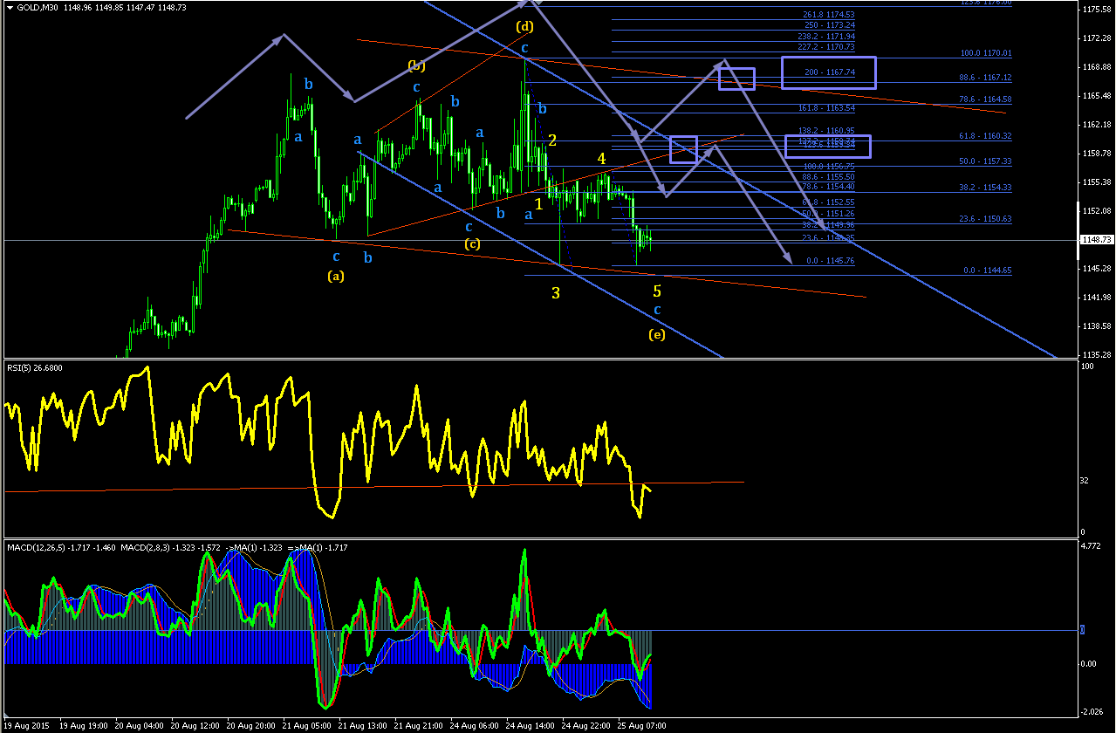Screen dimensions: 1116x733
Task: Click the yellow wave number 5
Action: 657,291
